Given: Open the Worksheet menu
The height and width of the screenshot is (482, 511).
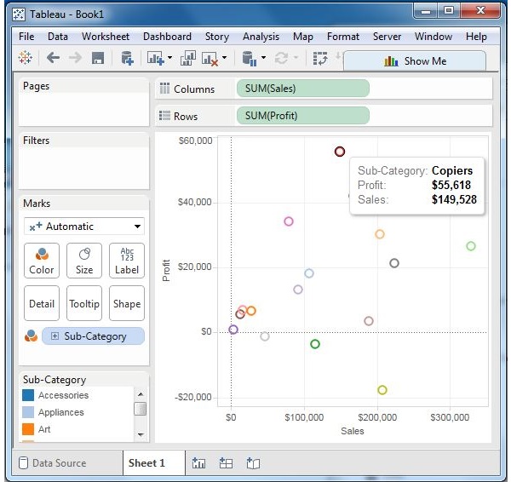Looking at the screenshot, I should click(106, 37).
